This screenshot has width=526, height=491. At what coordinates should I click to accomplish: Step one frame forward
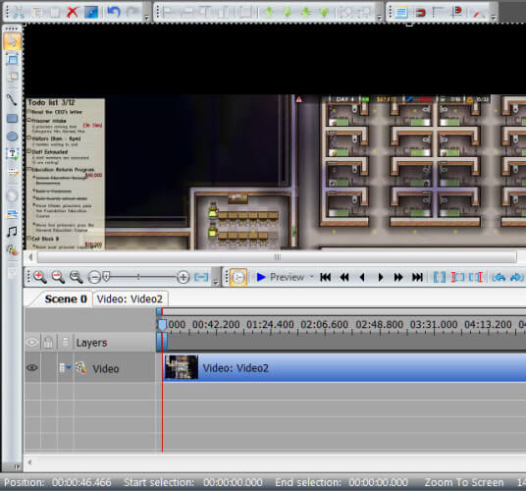pos(381,277)
